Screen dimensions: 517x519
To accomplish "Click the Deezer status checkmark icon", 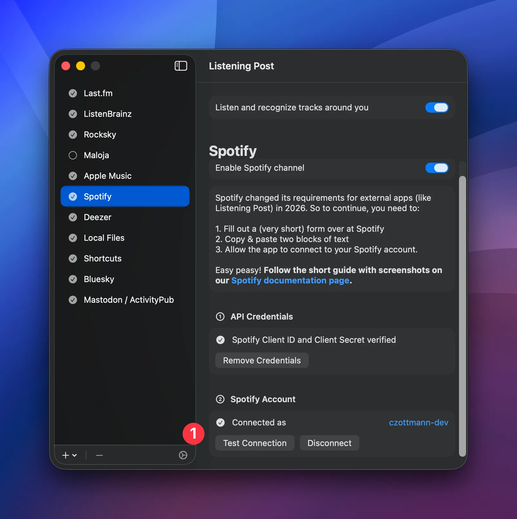I will pos(73,217).
